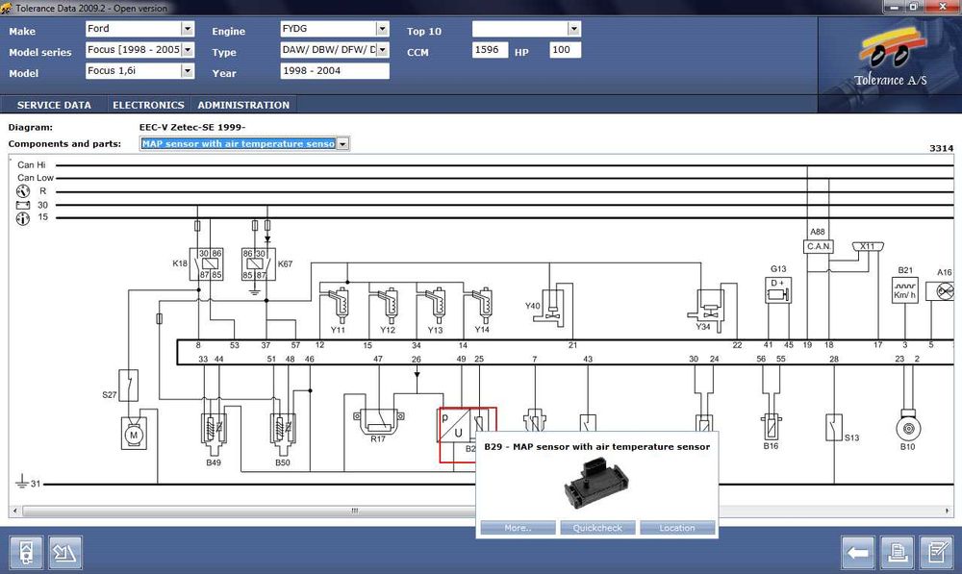Image resolution: width=962 pixels, height=574 pixels.
Task: Switch to the ELECTRONICS tab
Action: click(148, 105)
